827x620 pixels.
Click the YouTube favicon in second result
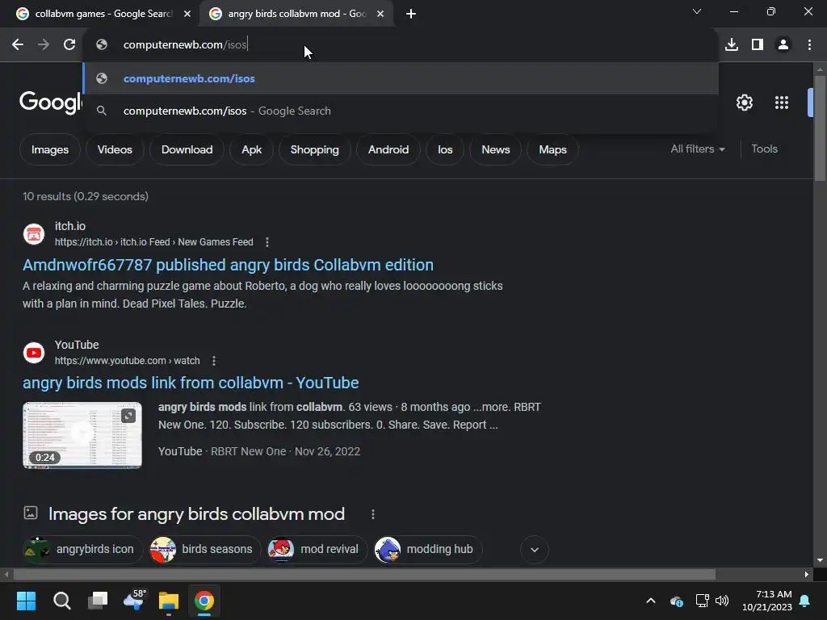tap(34, 353)
